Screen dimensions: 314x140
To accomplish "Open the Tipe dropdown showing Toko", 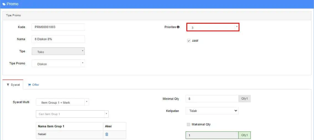I will [x=58, y=51].
